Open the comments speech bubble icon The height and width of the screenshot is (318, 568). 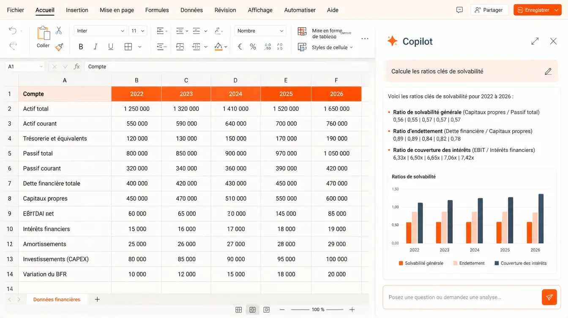tap(459, 10)
